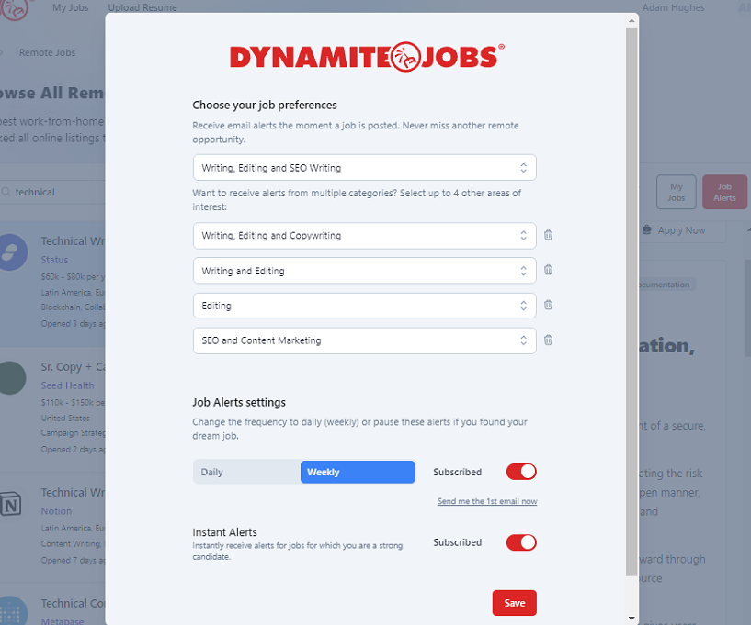This screenshot has width=751, height=625.
Task: Click the search magnifier icon next to technical
Action: point(6,192)
